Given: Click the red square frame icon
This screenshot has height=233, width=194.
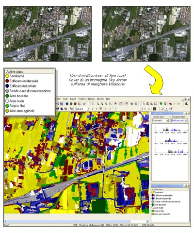Looking at the screenshot, I should [x=121, y=104].
